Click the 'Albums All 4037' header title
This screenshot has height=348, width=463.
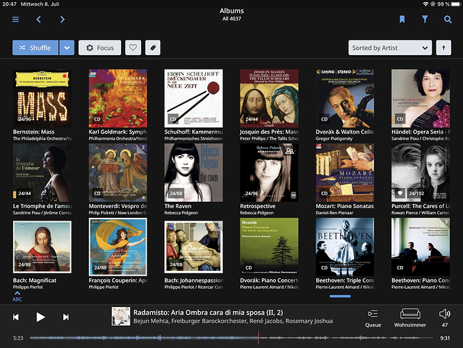point(231,15)
